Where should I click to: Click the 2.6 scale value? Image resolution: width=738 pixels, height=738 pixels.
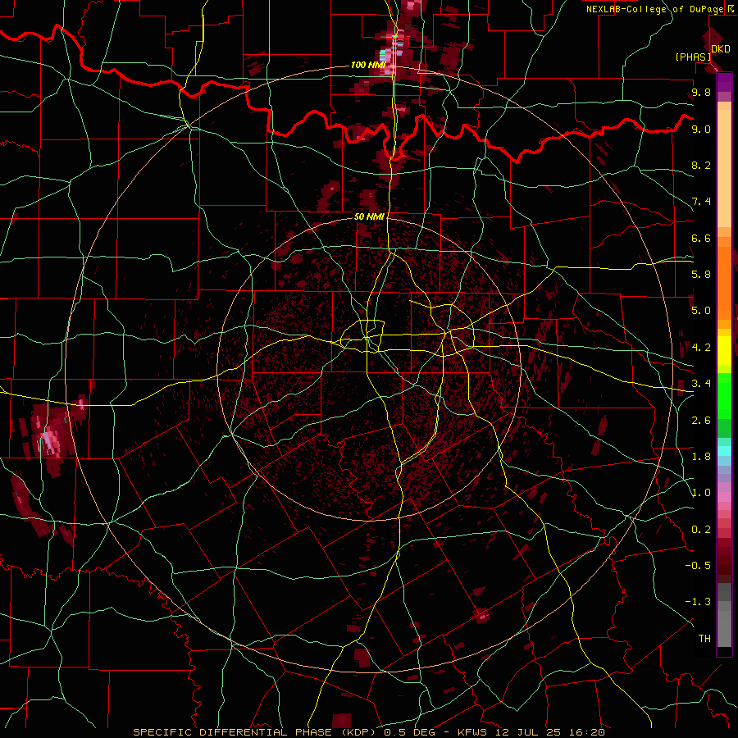pyautogui.click(x=701, y=421)
